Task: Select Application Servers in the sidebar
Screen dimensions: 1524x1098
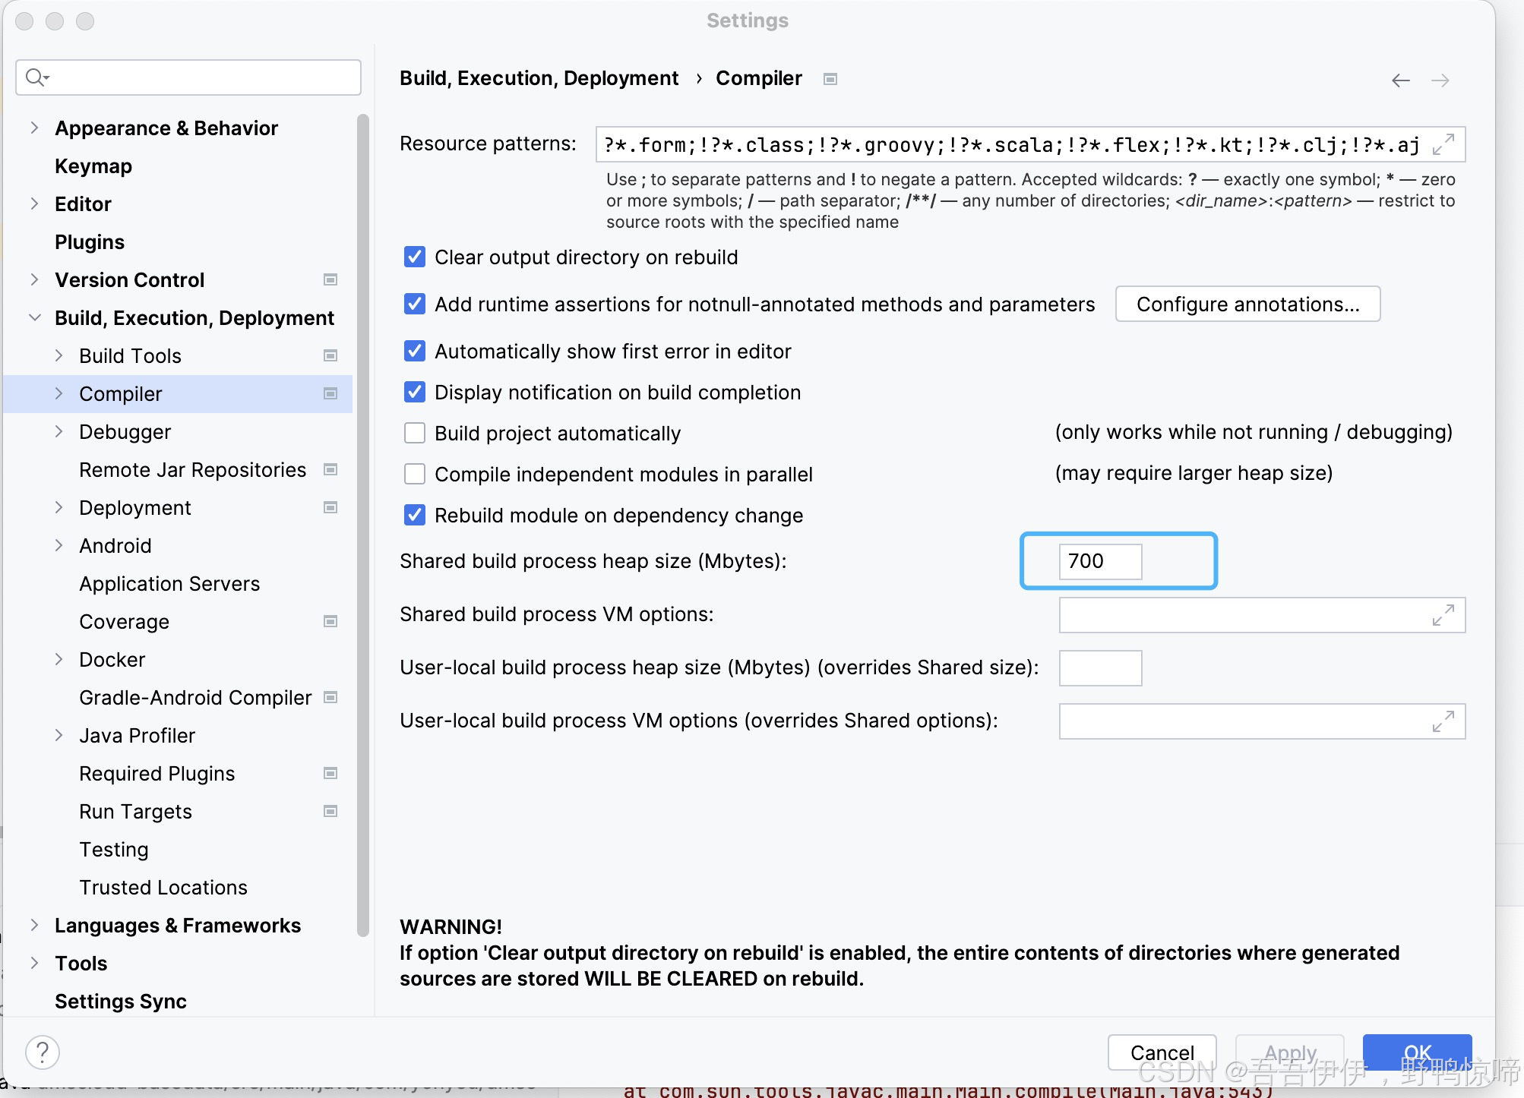Action: 169,584
